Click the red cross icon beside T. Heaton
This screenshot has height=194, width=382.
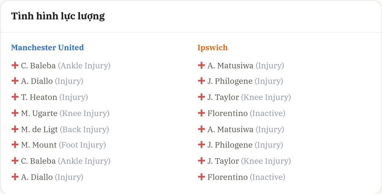click(15, 97)
